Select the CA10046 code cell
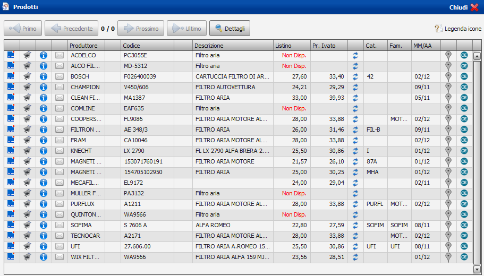 (x=148, y=140)
